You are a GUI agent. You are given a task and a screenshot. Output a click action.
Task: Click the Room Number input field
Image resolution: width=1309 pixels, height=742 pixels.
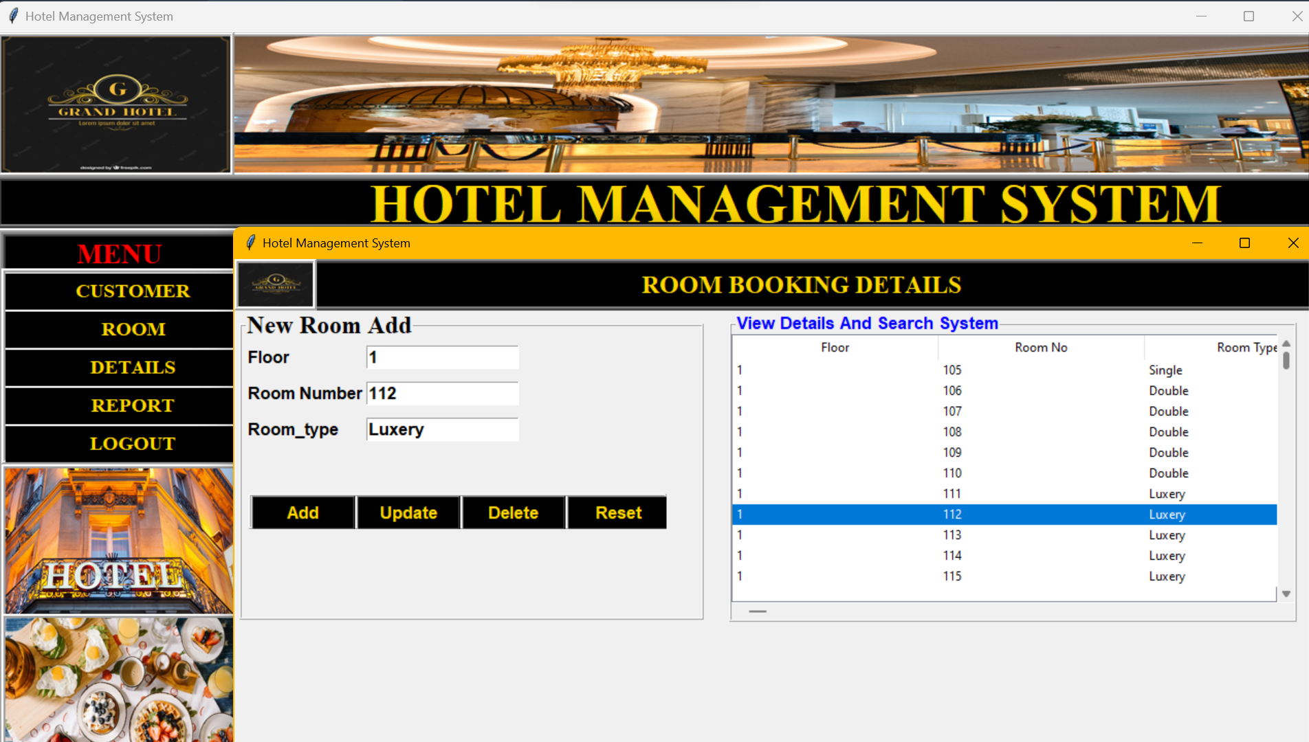[442, 393]
